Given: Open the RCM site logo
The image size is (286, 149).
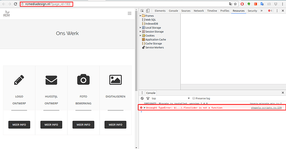Looking at the screenshot, I should pyautogui.click(x=7, y=14).
